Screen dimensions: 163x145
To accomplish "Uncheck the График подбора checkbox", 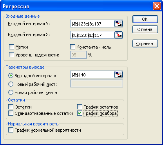I will [x=80, y=113].
